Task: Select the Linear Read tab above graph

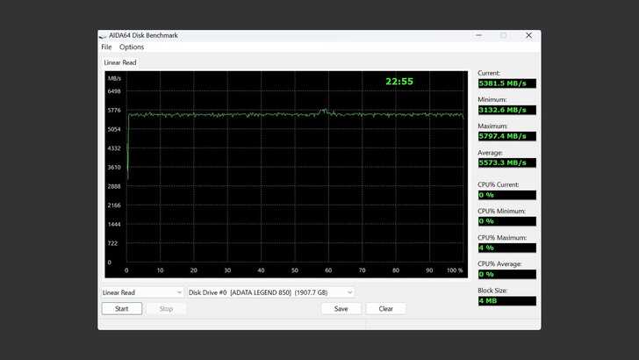Action: point(119,63)
